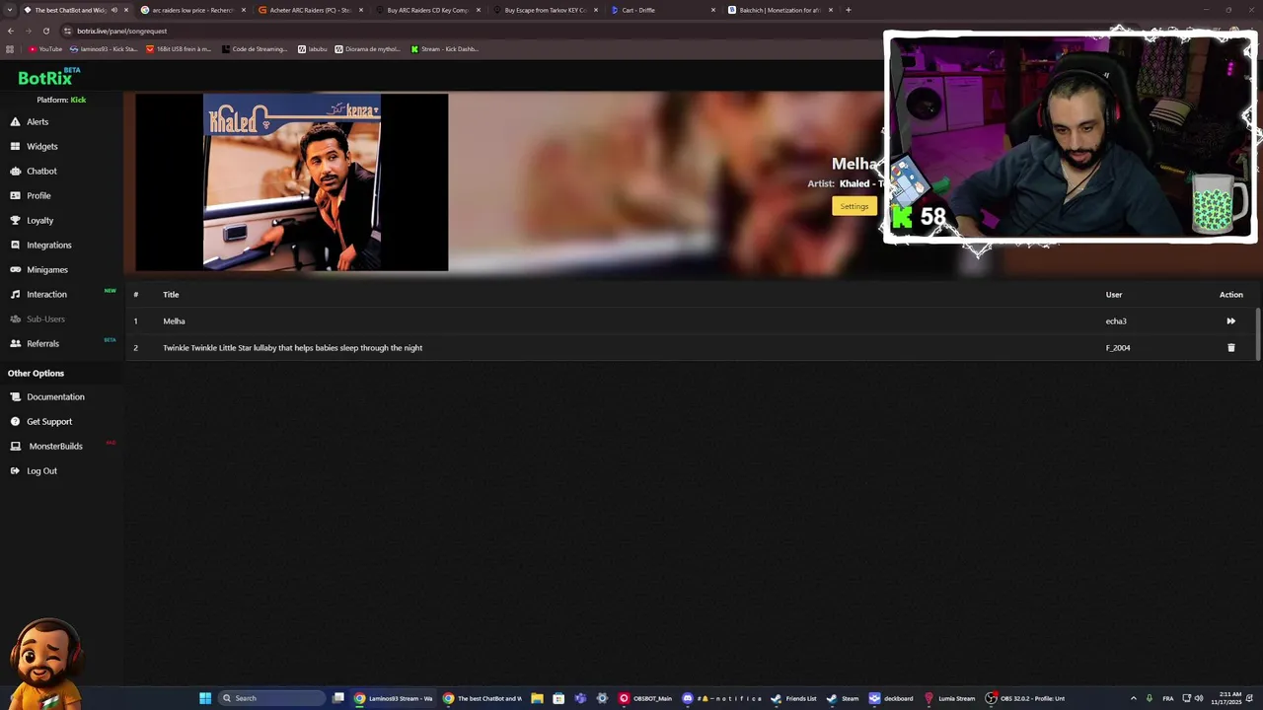This screenshot has width=1263, height=710.
Task: Open the Alerts section in sidebar
Action: click(x=37, y=121)
